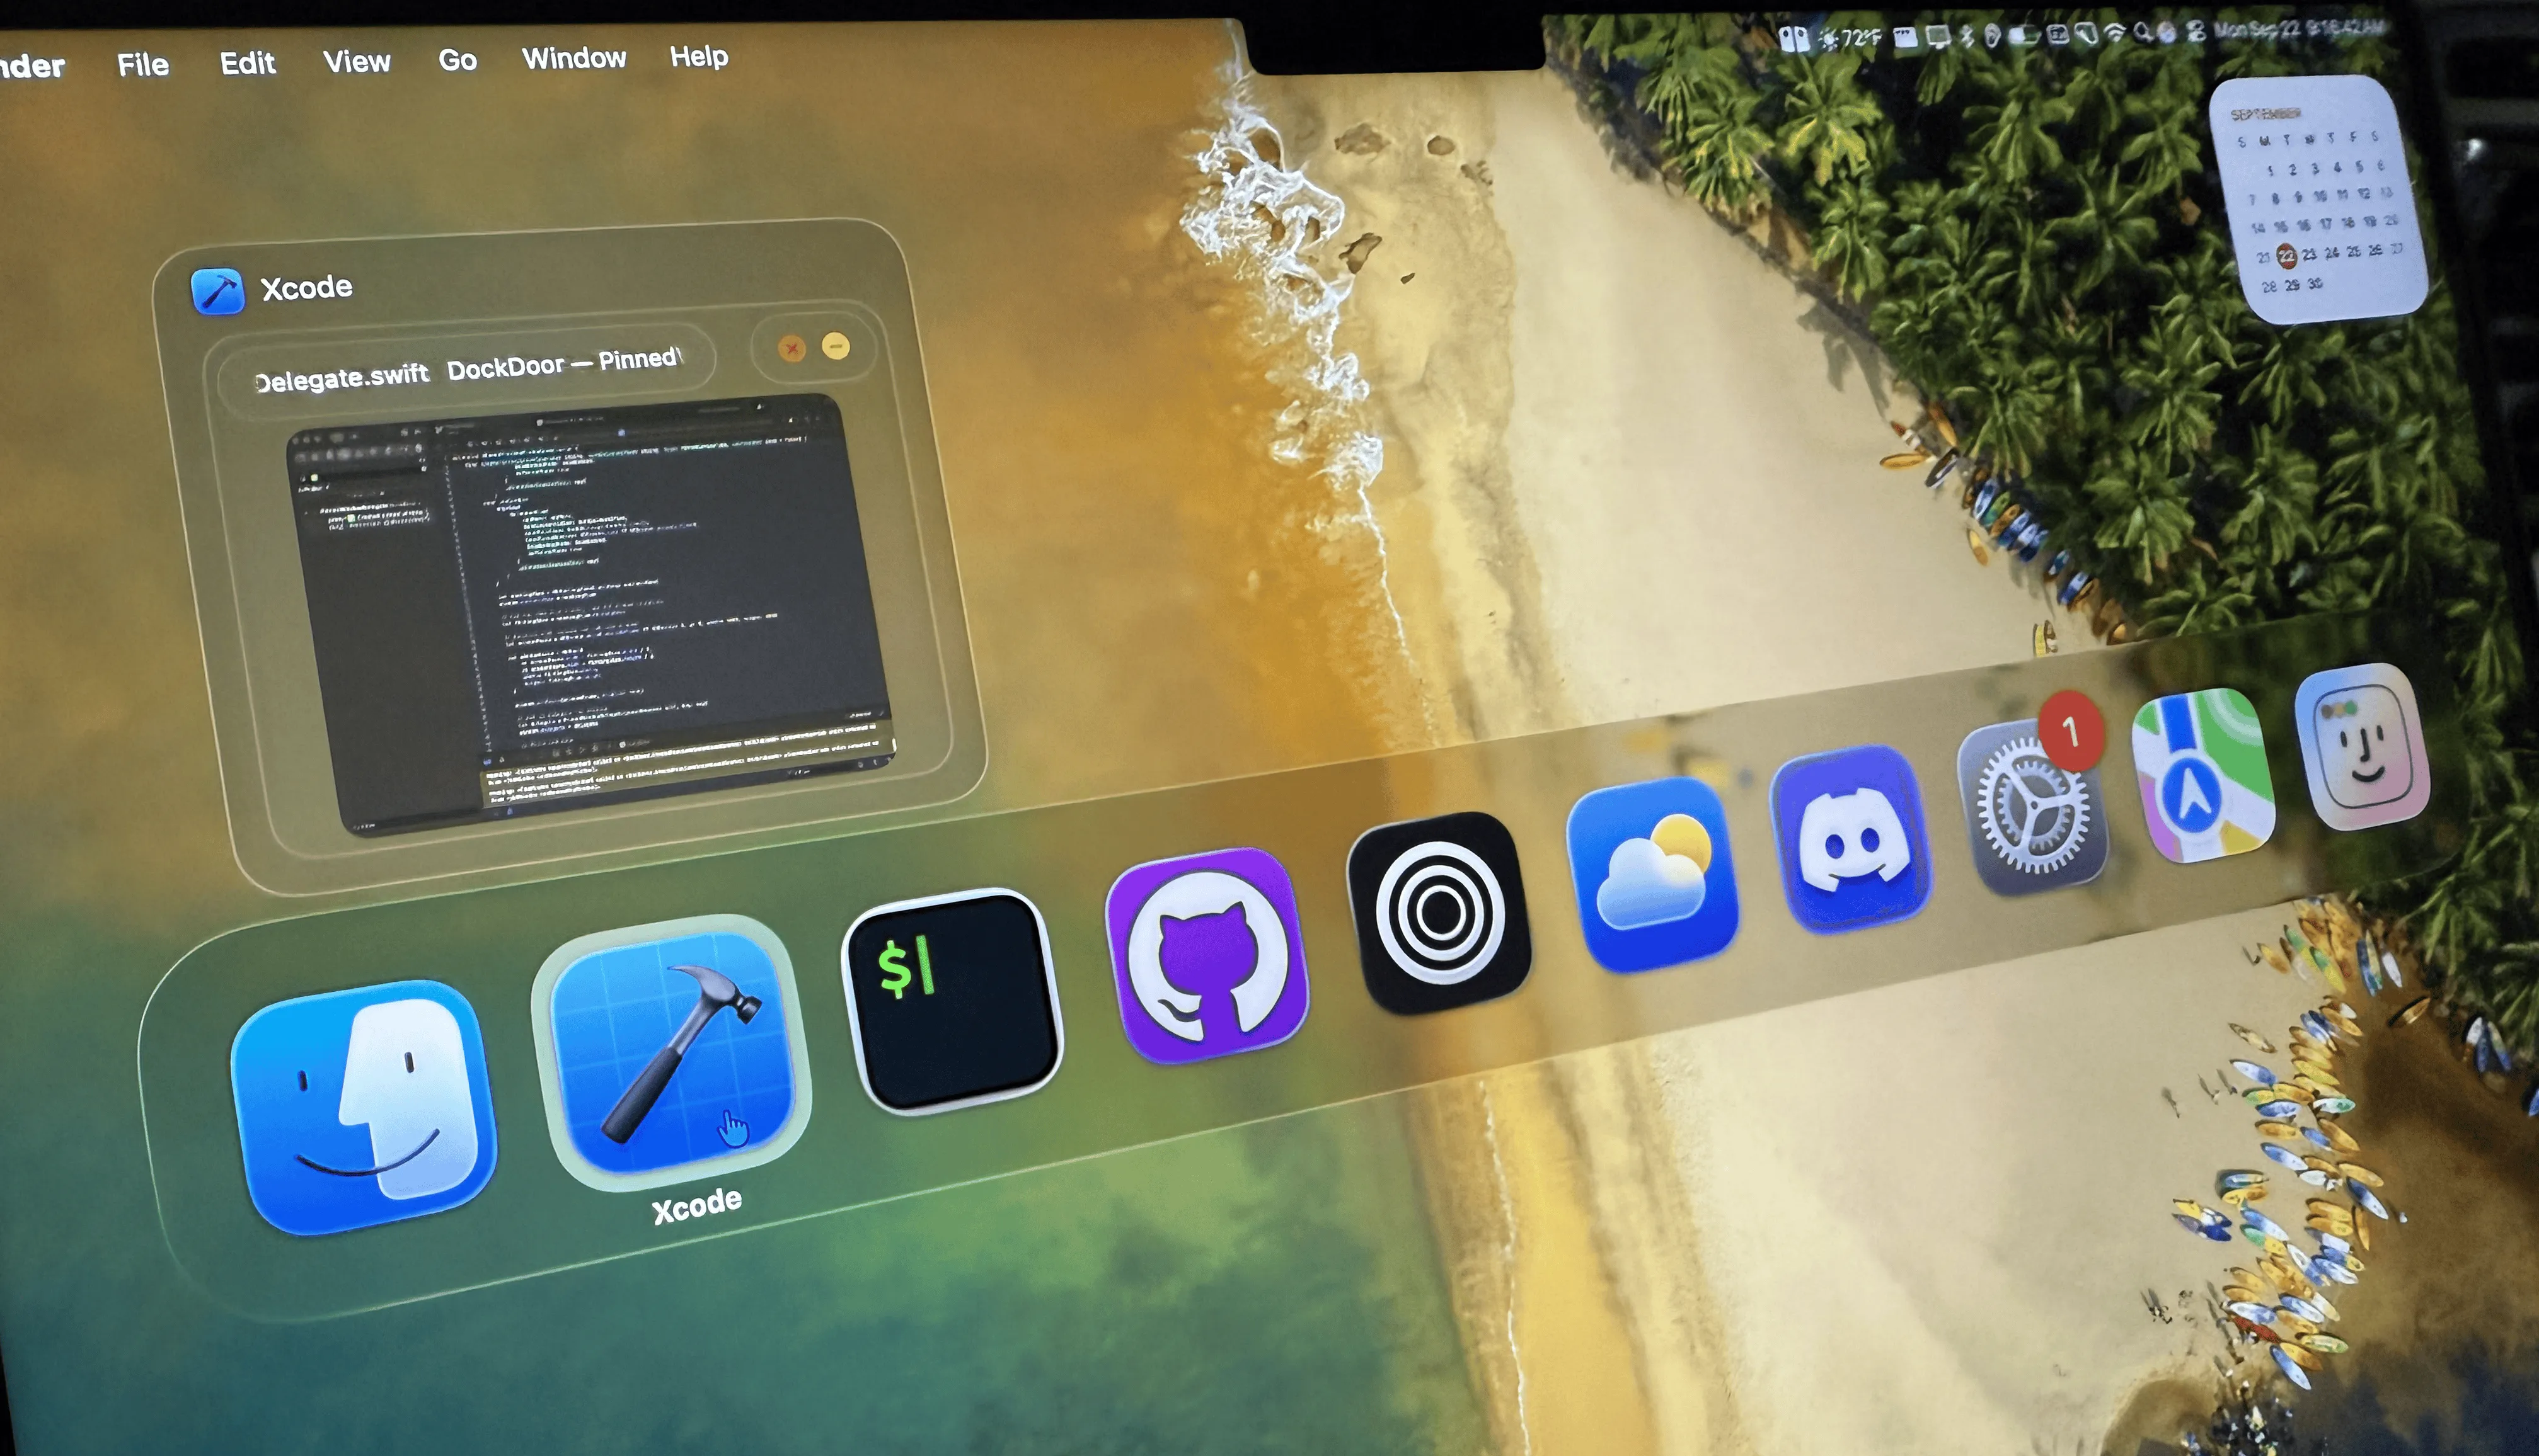This screenshot has height=1456, width=2539.
Task: Click date 23 in the calendar widget
Action: pyautogui.click(x=2309, y=254)
